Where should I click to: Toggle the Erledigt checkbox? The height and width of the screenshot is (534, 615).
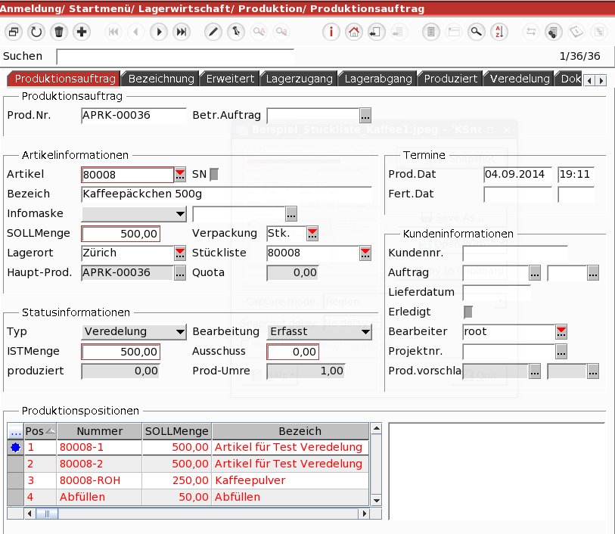[468, 312]
